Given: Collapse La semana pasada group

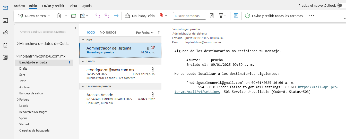Looking at the screenshot, I should pyautogui.click(x=83, y=86).
